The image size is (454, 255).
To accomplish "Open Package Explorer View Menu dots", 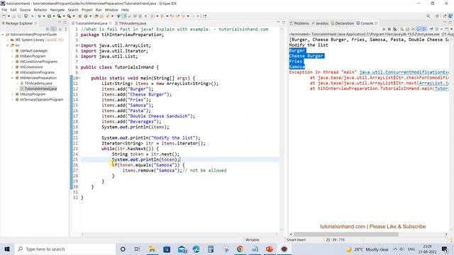I will (x=66, y=29).
